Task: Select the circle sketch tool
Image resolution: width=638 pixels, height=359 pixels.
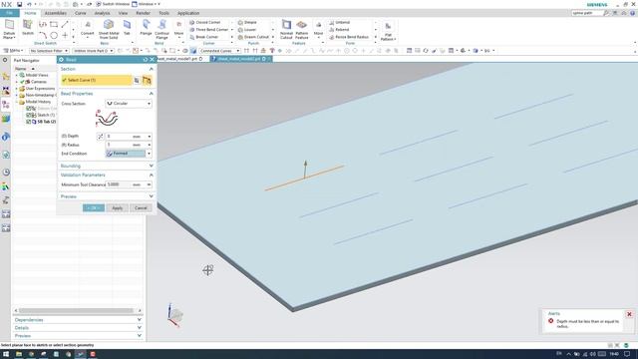Action: pos(54,36)
